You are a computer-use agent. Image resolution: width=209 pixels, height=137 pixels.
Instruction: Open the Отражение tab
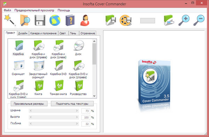pyautogui.click(x=87, y=33)
